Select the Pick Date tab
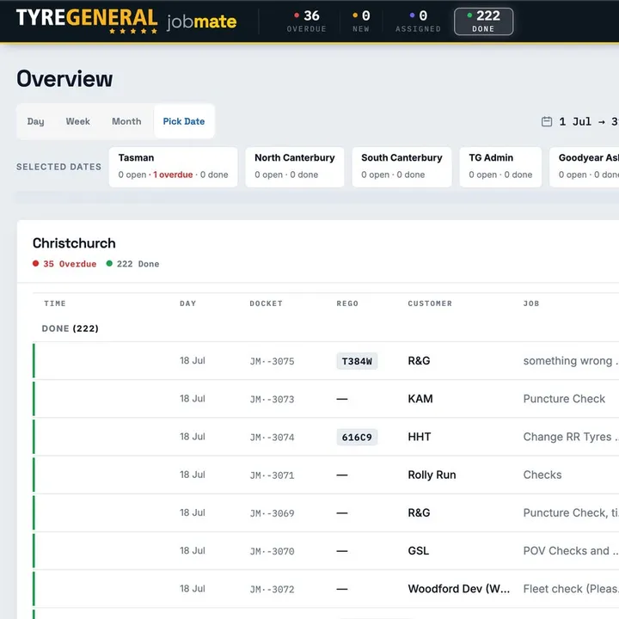 click(184, 121)
